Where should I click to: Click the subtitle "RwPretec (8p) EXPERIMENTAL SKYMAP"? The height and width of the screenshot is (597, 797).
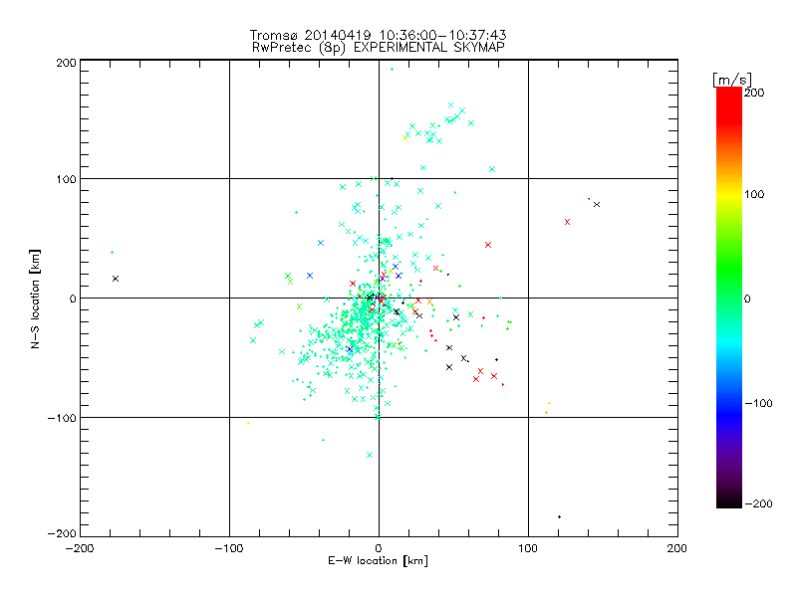pos(379,48)
